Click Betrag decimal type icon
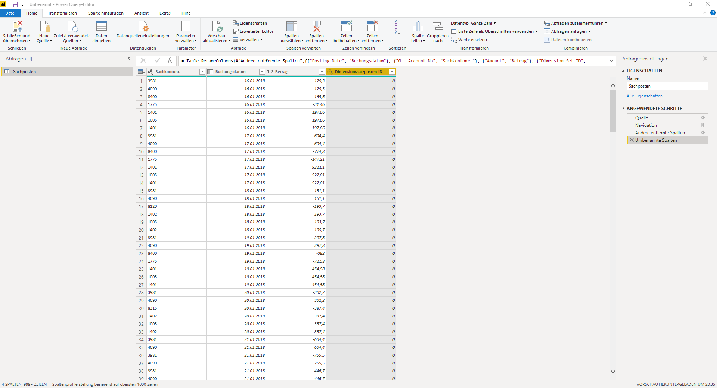Image resolution: width=717 pixels, height=388 pixels. tap(270, 72)
